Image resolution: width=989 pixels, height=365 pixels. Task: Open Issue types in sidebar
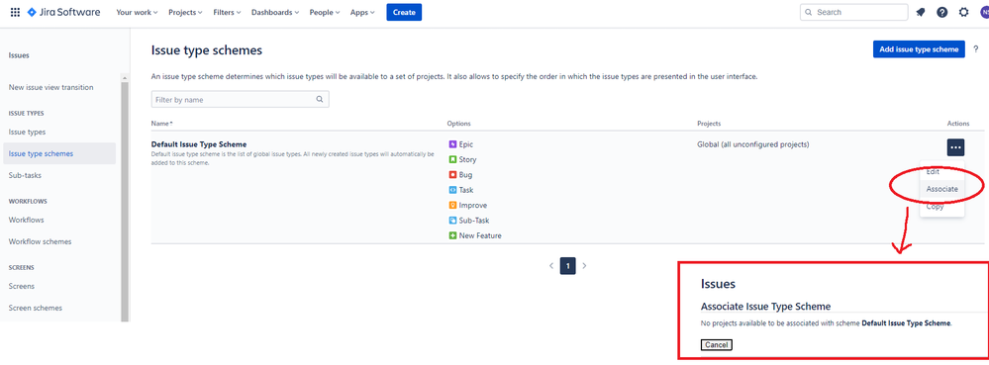tap(27, 132)
